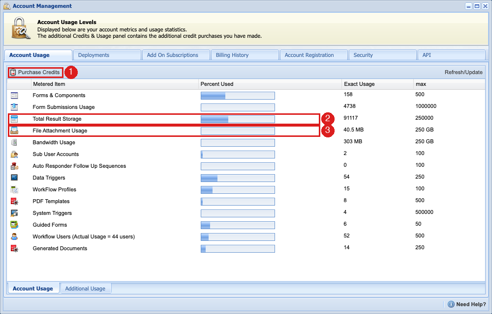Open the Add On Subscriptions tab
492x314 pixels.
[x=176, y=55]
